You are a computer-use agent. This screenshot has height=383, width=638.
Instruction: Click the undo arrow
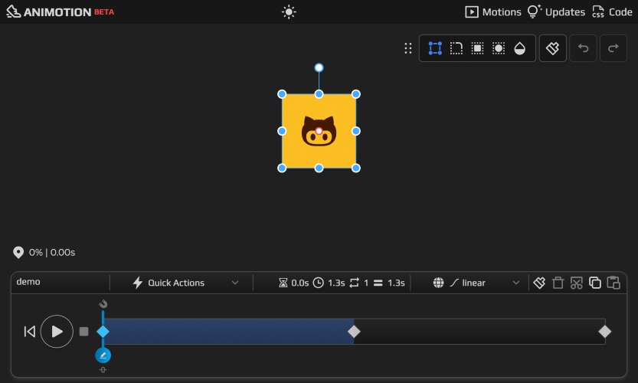tap(583, 48)
